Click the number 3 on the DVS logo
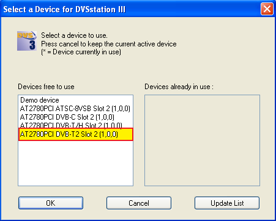276x221 pixels. [x=32, y=45]
